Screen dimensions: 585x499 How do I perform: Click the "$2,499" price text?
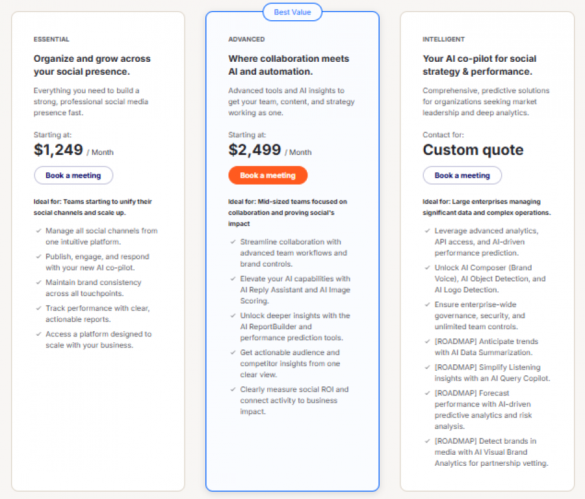pos(252,150)
